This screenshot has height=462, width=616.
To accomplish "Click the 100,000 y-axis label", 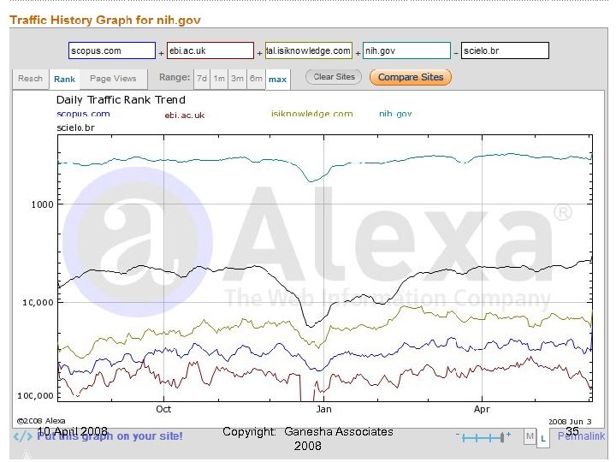I will pos(35,395).
